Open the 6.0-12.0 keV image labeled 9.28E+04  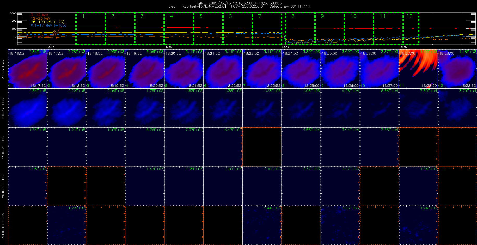tap(340, 108)
